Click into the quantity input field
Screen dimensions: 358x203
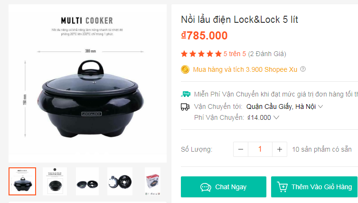click(x=260, y=149)
